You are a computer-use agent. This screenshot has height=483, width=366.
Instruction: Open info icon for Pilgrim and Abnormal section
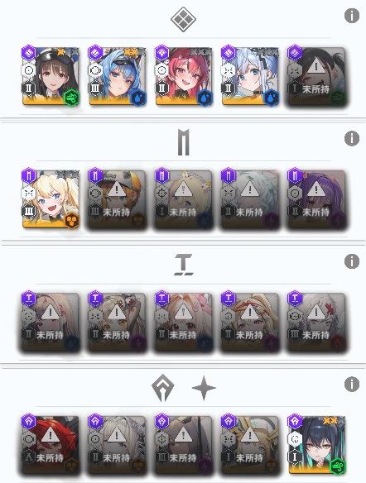point(351,384)
